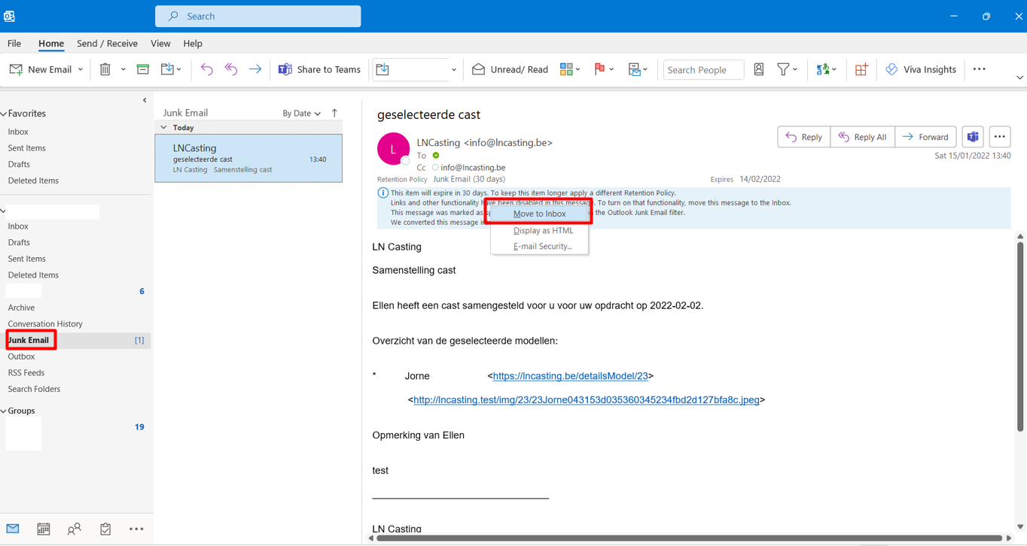The height and width of the screenshot is (546, 1027).
Task: Expand the New Email dropdown arrow
Action: tap(81, 69)
